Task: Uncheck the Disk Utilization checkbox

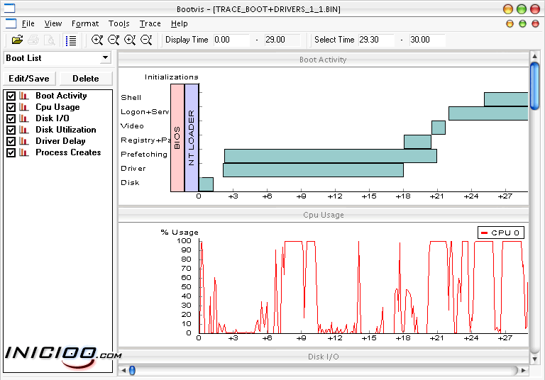Action: pyautogui.click(x=11, y=130)
